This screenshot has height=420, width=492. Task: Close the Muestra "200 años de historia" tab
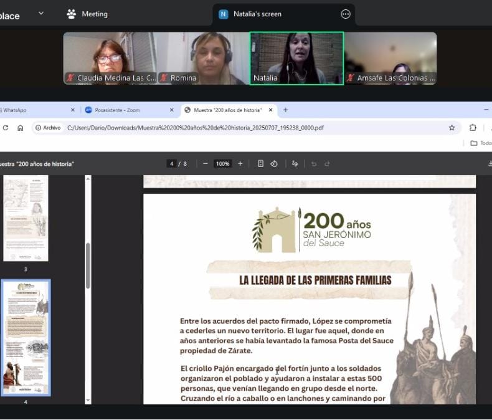click(270, 110)
